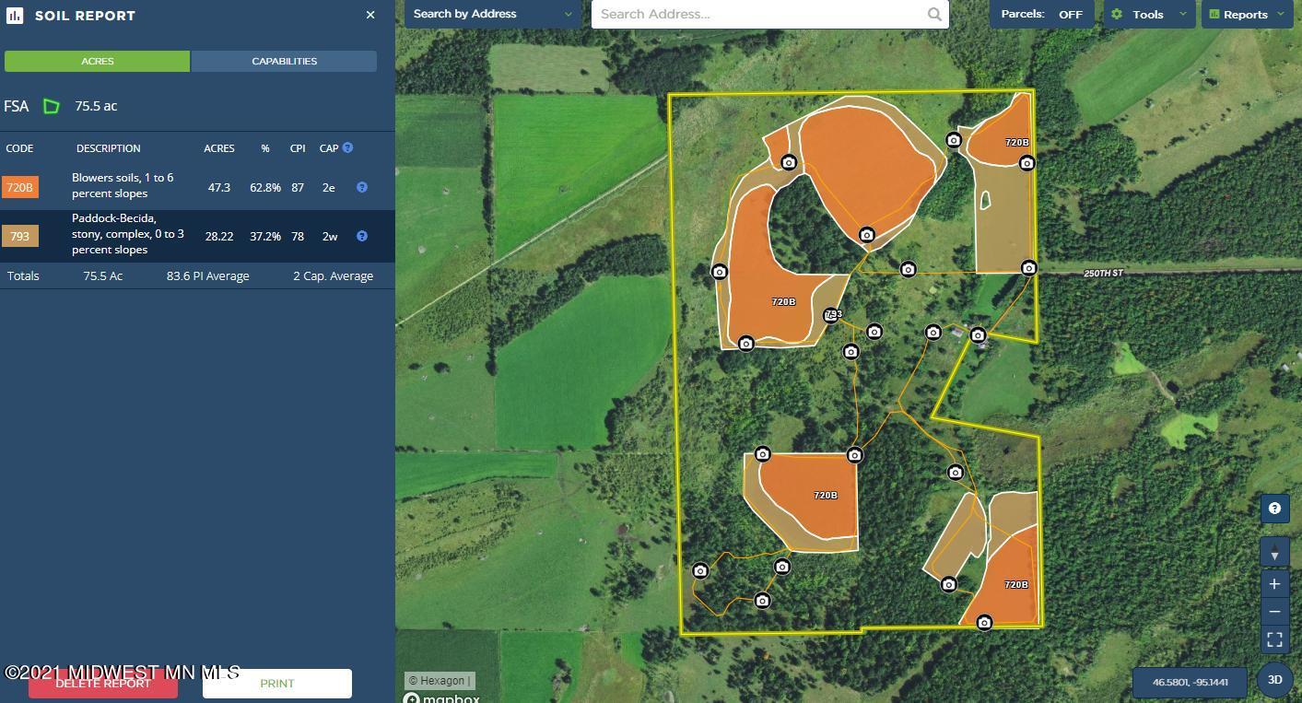Open the Tools dropdown menu
The width and height of the screenshot is (1302, 703).
coord(1149,14)
